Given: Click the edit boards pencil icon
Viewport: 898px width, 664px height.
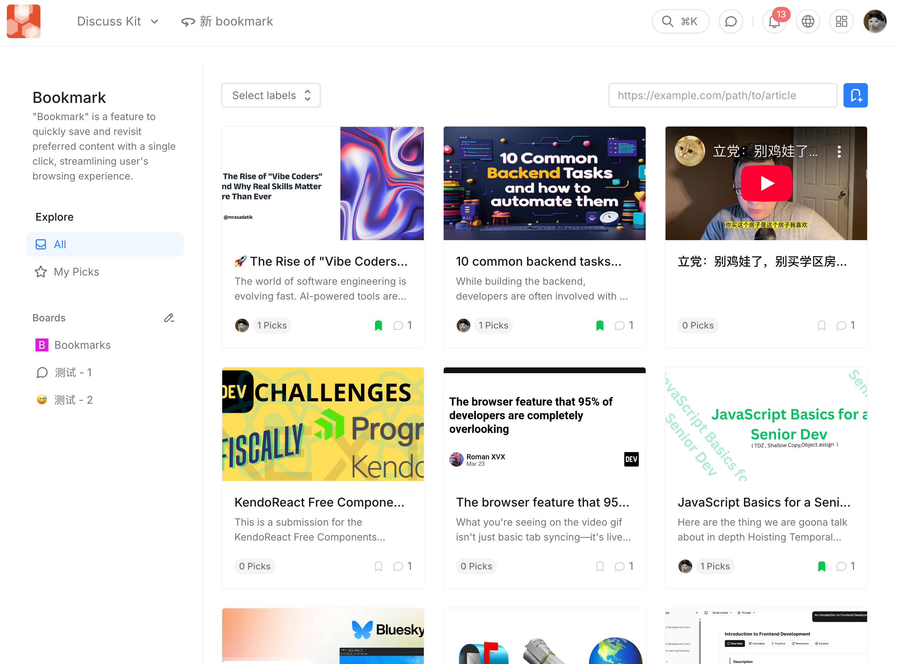Looking at the screenshot, I should [x=169, y=318].
